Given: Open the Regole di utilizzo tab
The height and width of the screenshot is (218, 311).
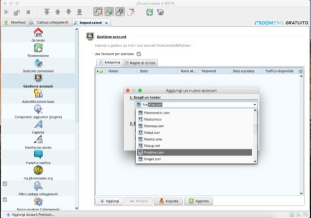Looking at the screenshot, I should pyautogui.click(x=140, y=63).
